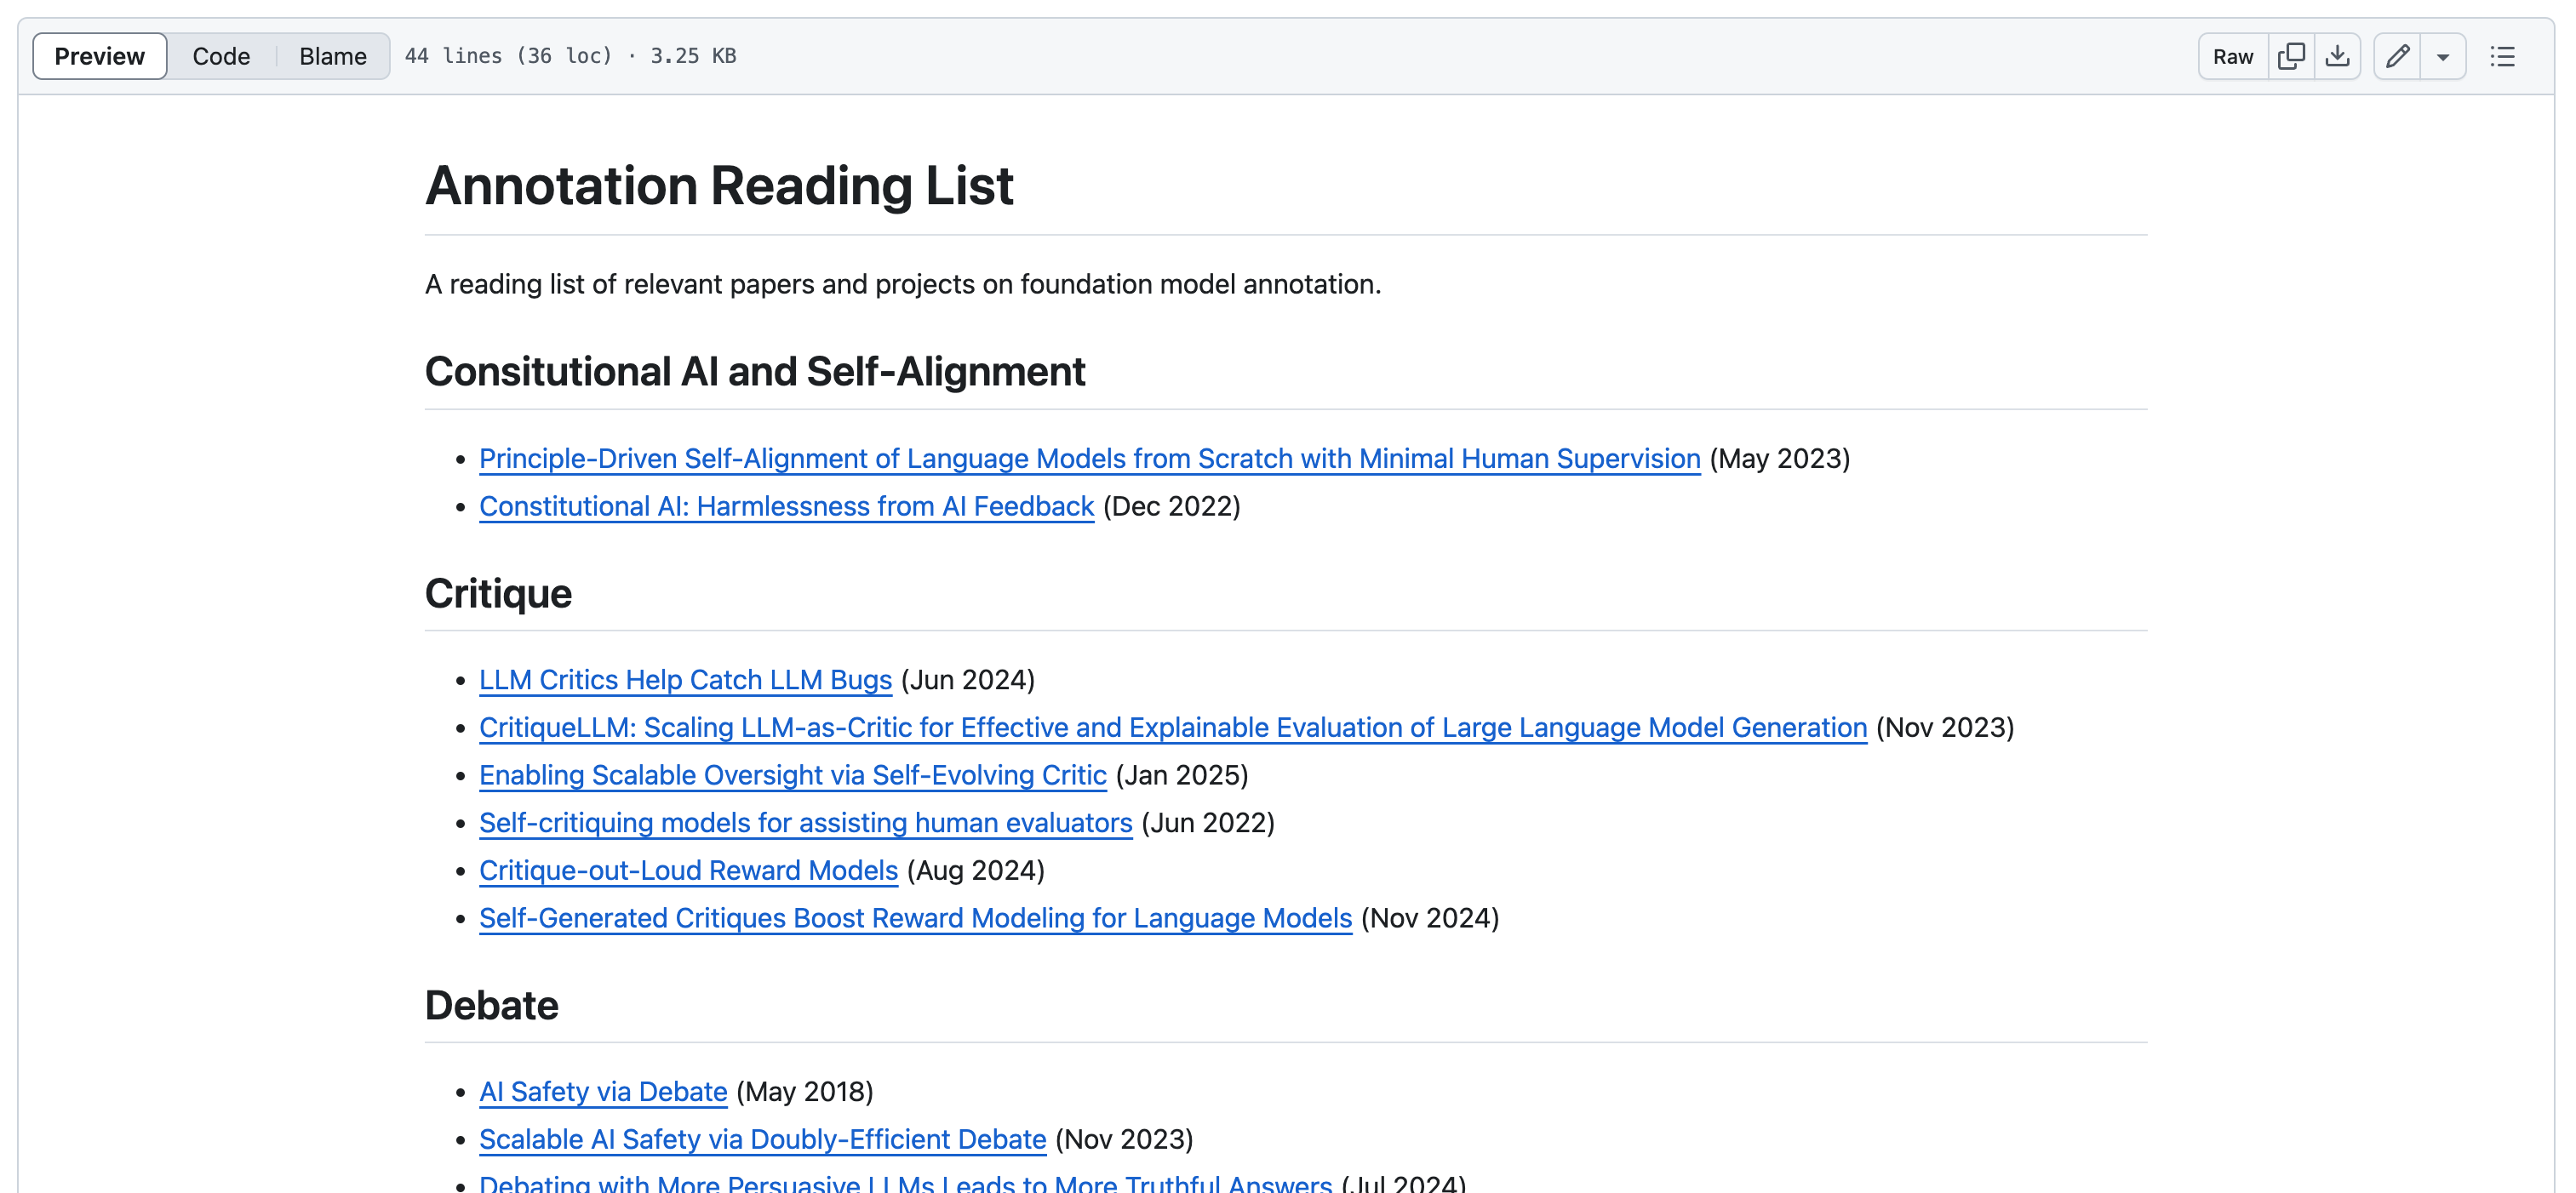
Task: Open AI Safety via Debate link
Action: point(603,1092)
